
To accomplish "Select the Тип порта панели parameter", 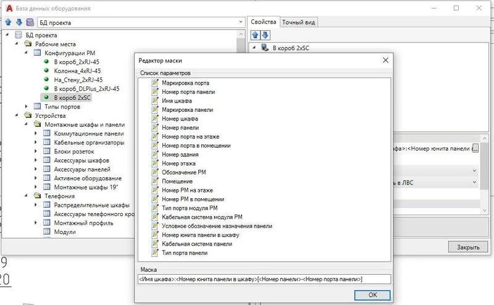I will point(185,253).
